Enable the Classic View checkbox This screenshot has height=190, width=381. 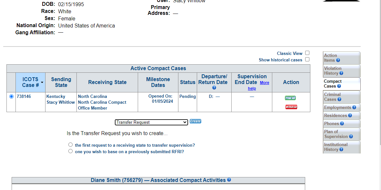[307, 53]
